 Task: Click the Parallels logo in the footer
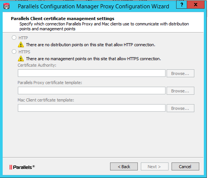22,167
